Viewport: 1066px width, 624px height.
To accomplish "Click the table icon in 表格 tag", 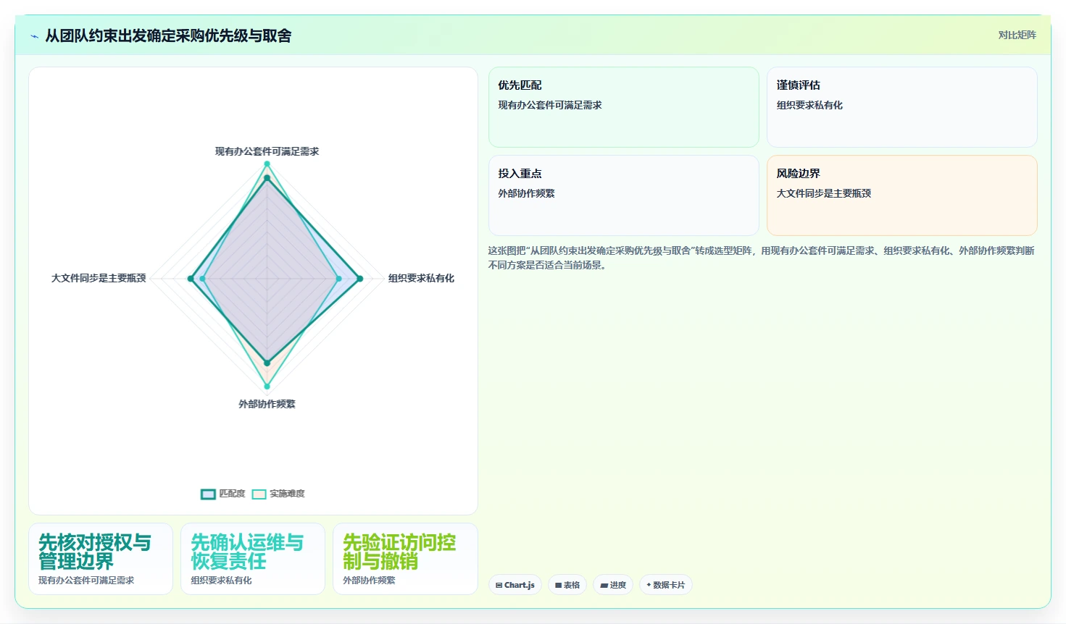I will (x=558, y=585).
